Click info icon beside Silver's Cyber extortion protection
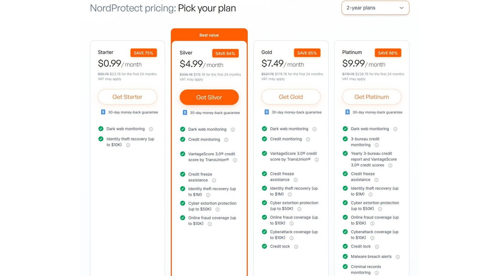The height and width of the screenshot is (276, 503). point(217,209)
